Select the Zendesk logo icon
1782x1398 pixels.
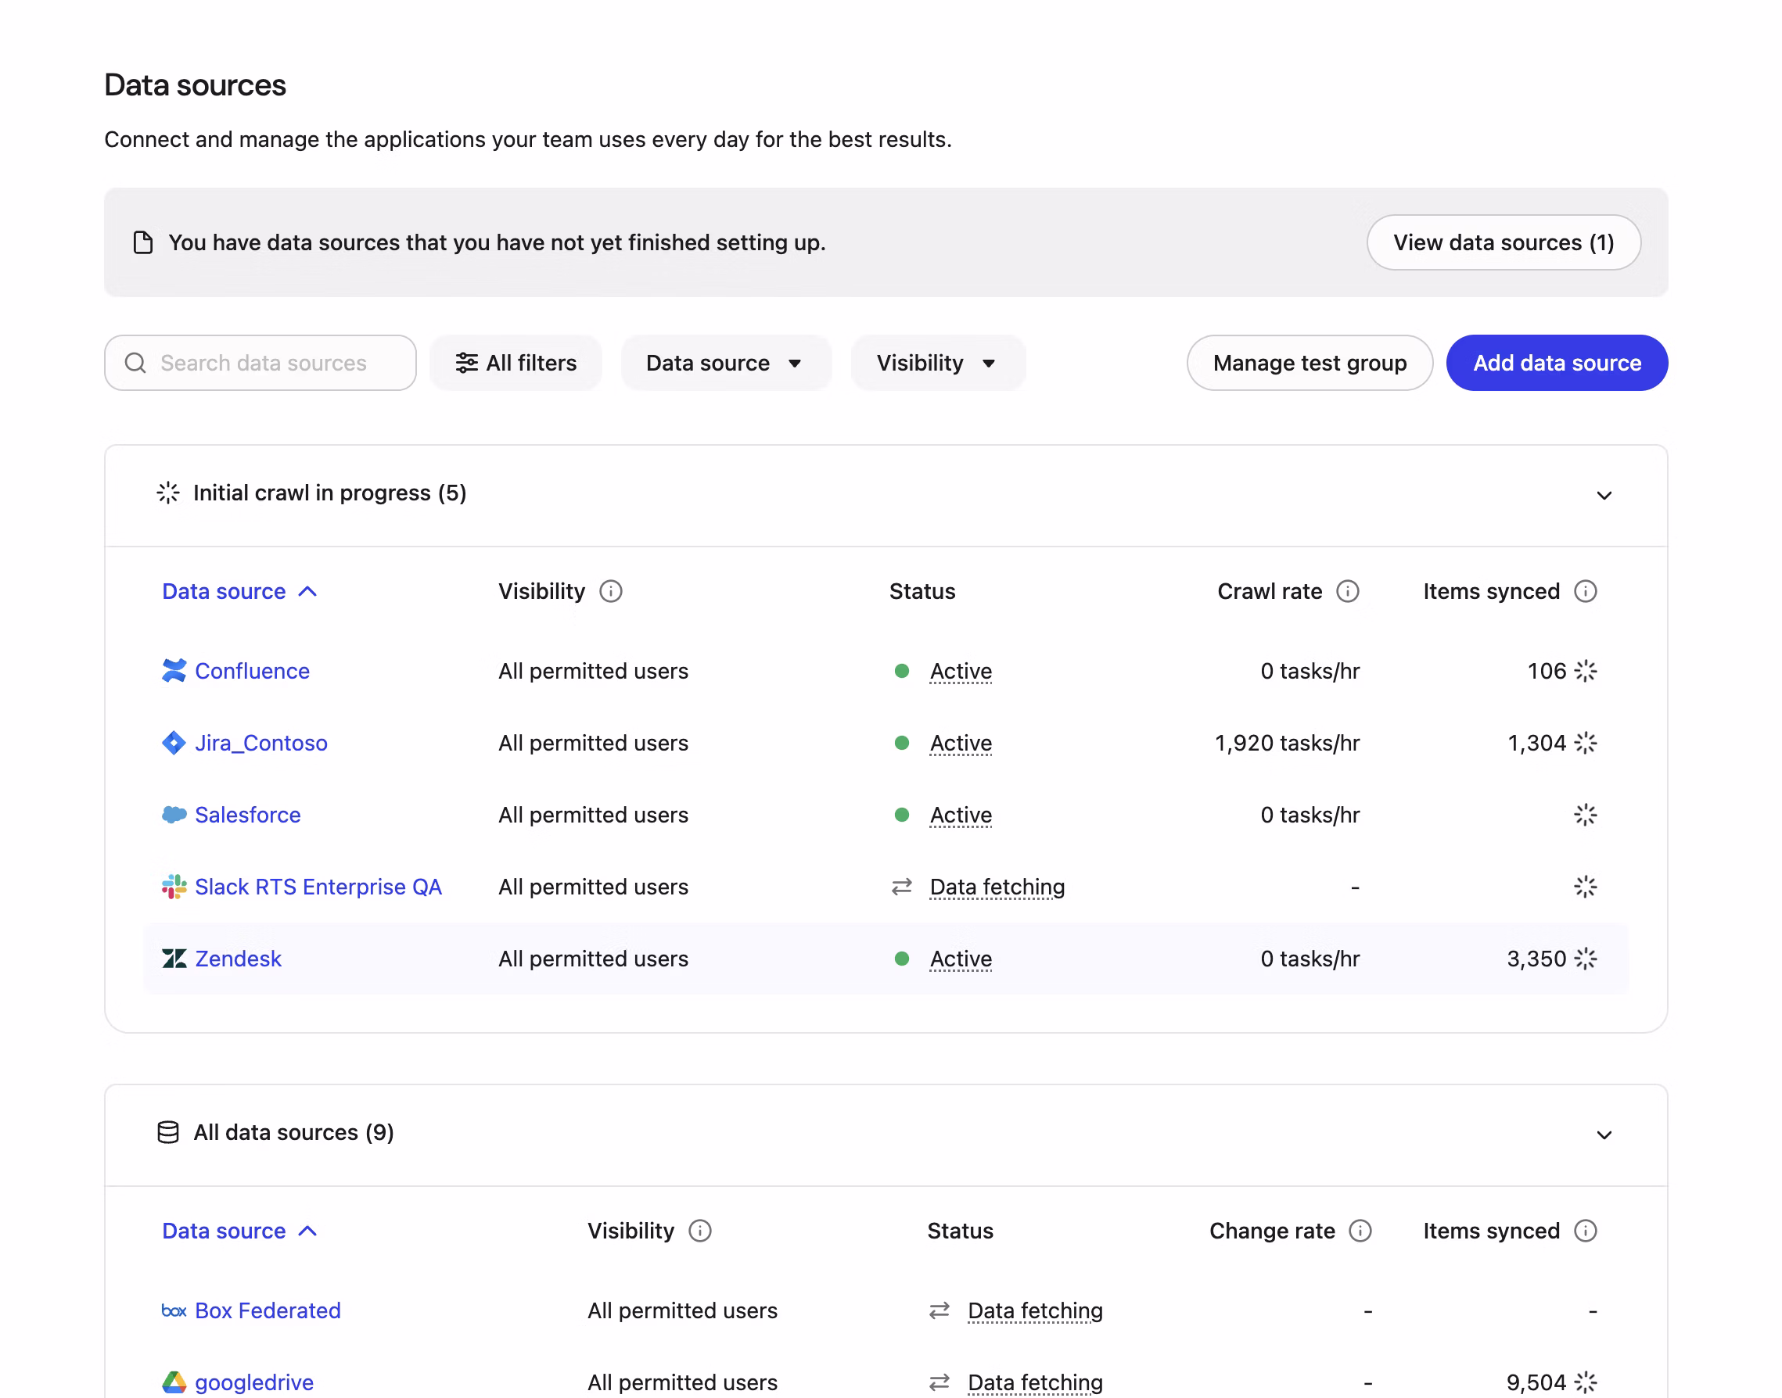(173, 959)
